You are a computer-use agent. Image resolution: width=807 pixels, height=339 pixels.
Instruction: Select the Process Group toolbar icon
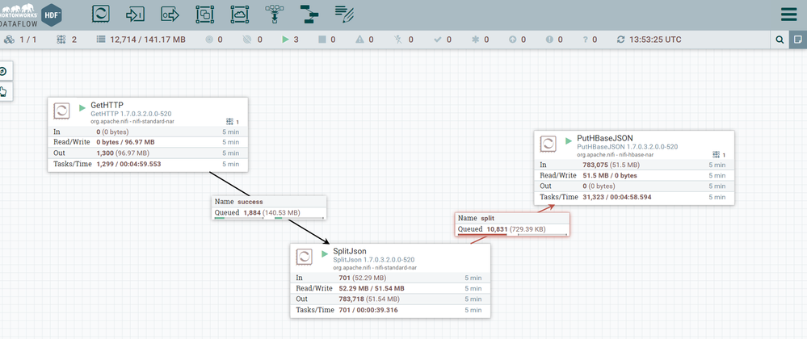pyautogui.click(x=205, y=14)
